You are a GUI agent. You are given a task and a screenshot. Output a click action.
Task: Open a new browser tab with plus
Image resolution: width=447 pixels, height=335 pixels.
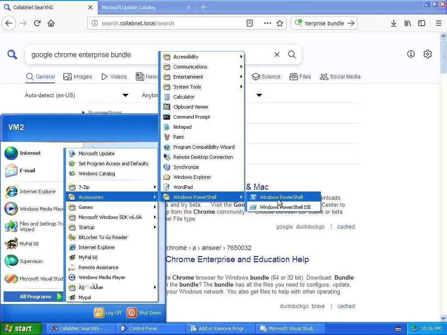pos(203,7)
